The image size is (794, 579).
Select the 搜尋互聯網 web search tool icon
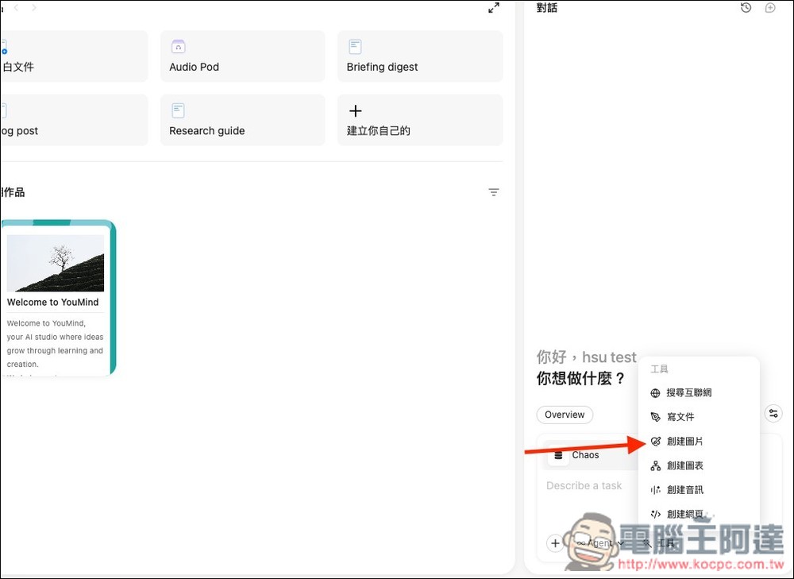(655, 392)
